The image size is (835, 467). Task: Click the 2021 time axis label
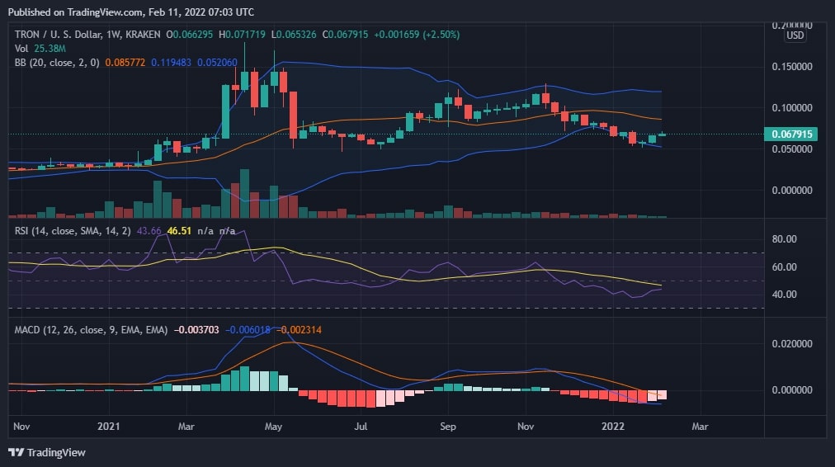click(109, 427)
